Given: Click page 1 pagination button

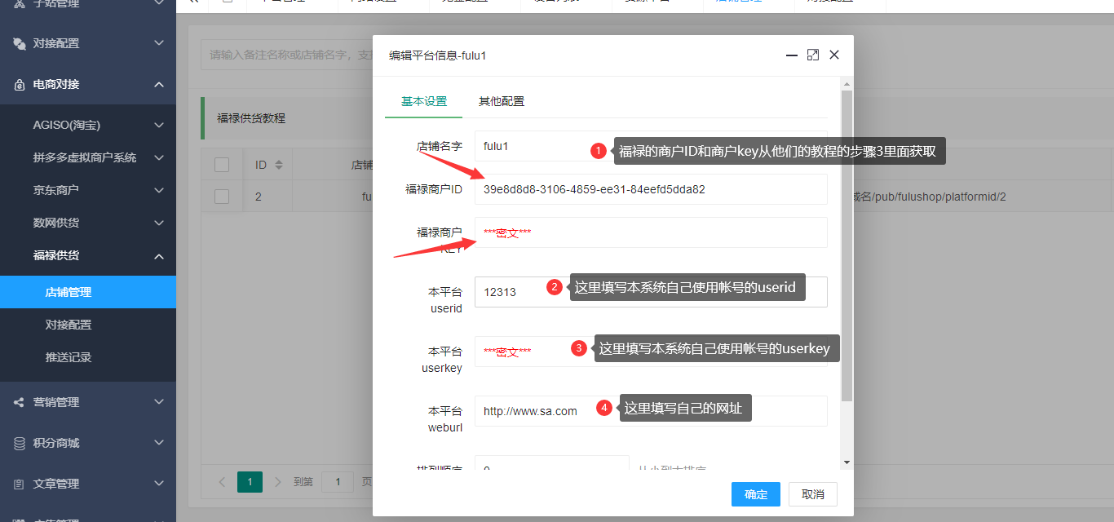Looking at the screenshot, I should 250,482.
